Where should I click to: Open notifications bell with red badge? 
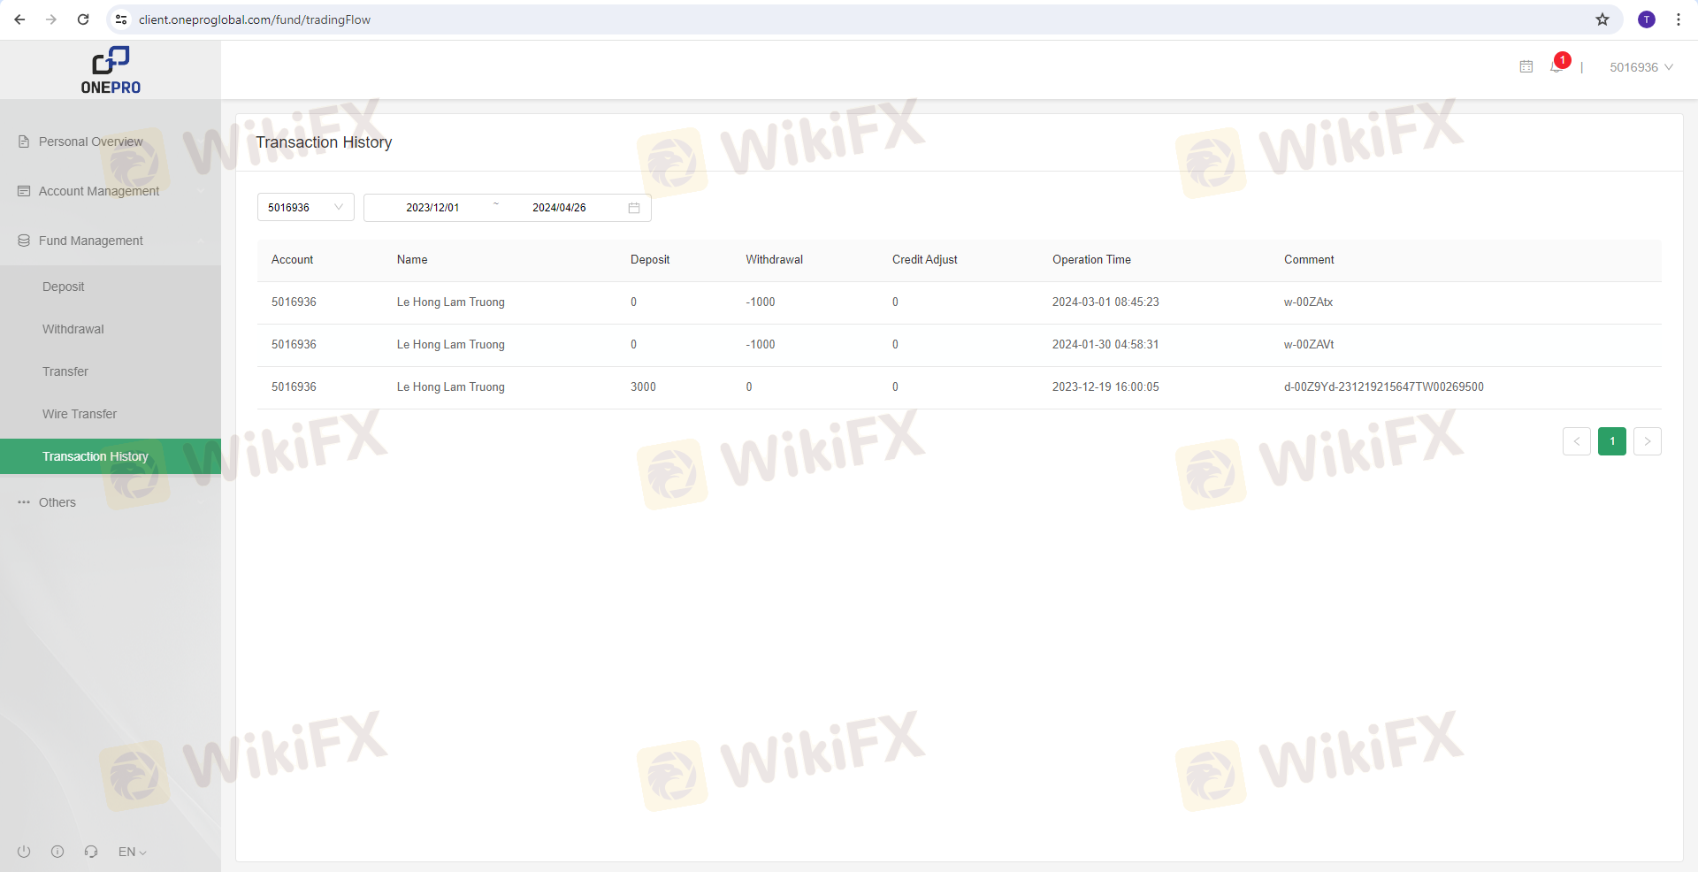click(x=1558, y=64)
